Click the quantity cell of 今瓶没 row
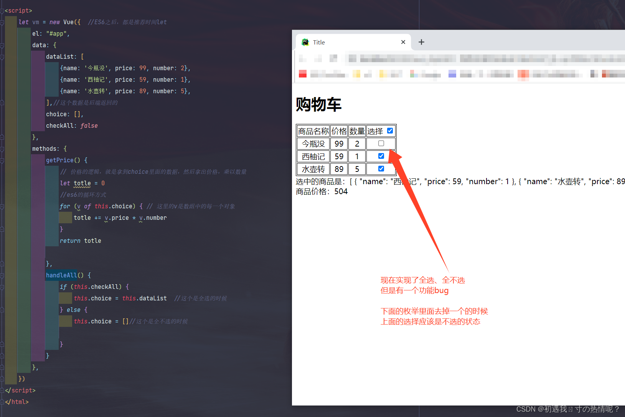The width and height of the screenshot is (625, 417). (357, 144)
